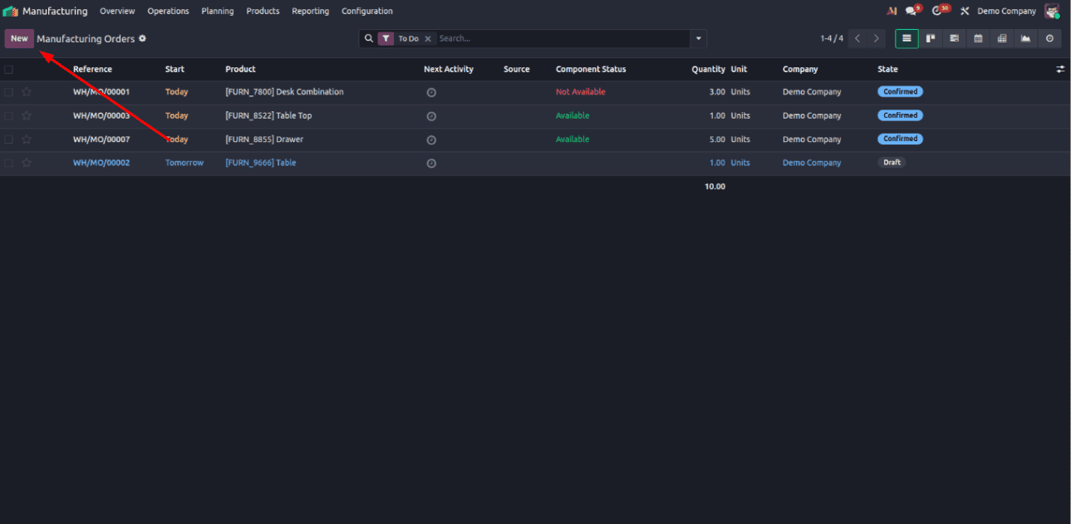Schedule activity on WH/MO/00001 via clock icon

point(431,91)
